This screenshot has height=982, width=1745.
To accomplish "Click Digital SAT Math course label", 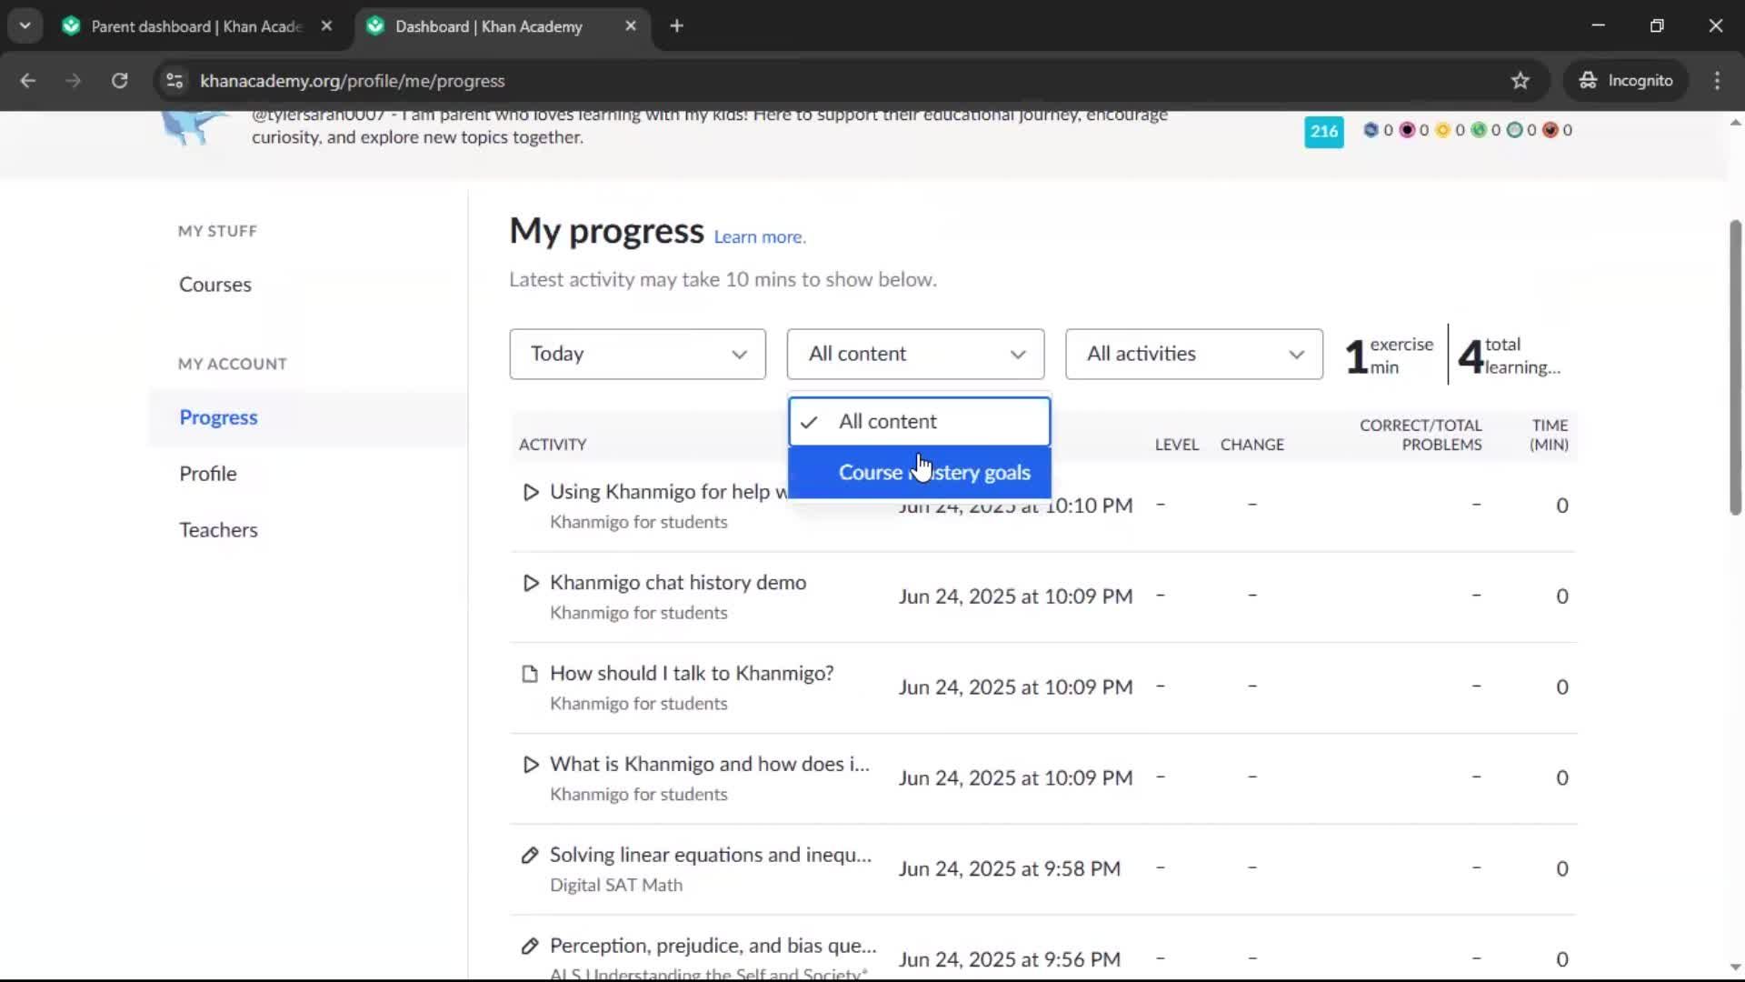I will click(616, 886).
